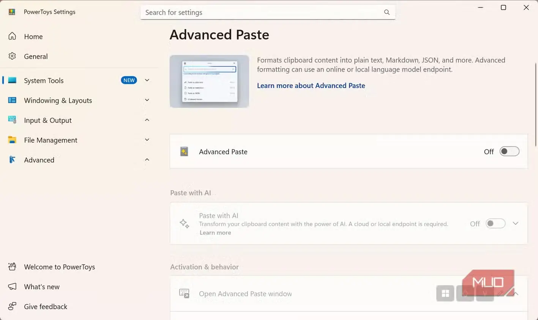Click the Advanced Paste preview thumbnail
This screenshot has width=538, height=320.
pyautogui.click(x=209, y=81)
